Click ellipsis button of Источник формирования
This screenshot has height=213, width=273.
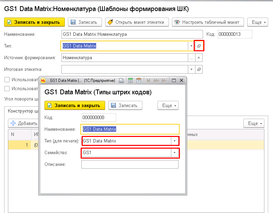[192, 58]
